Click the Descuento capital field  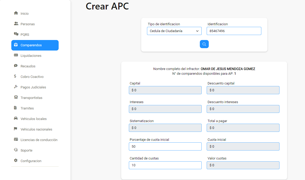243,90
